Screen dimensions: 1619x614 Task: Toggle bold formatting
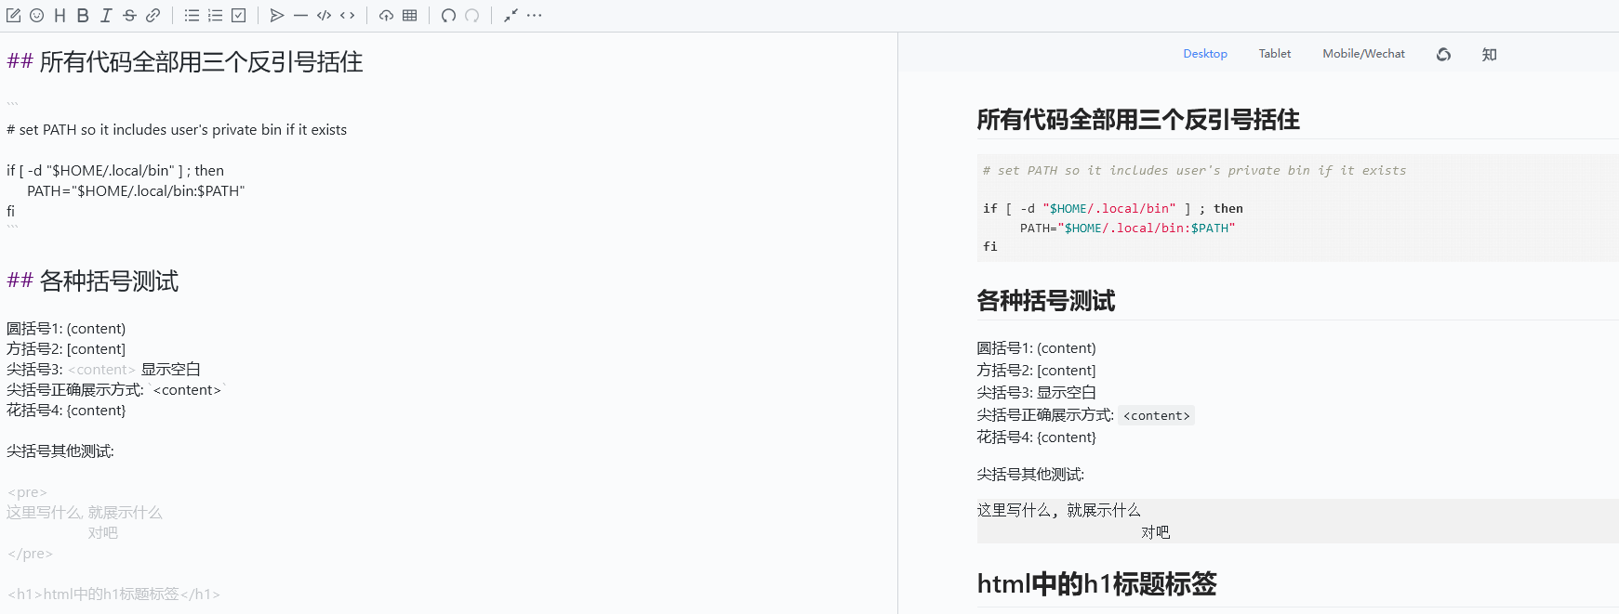click(83, 15)
